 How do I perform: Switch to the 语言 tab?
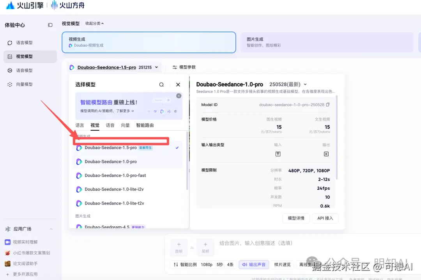pos(80,125)
